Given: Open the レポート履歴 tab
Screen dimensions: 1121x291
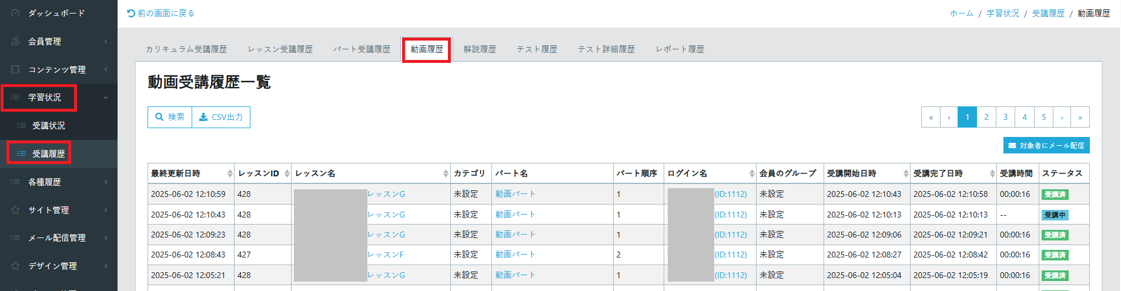Looking at the screenshot, I should pos(680,49).
